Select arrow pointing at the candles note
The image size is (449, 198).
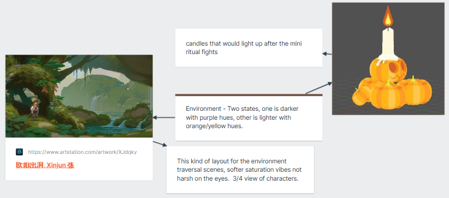[x=327, y=54]
